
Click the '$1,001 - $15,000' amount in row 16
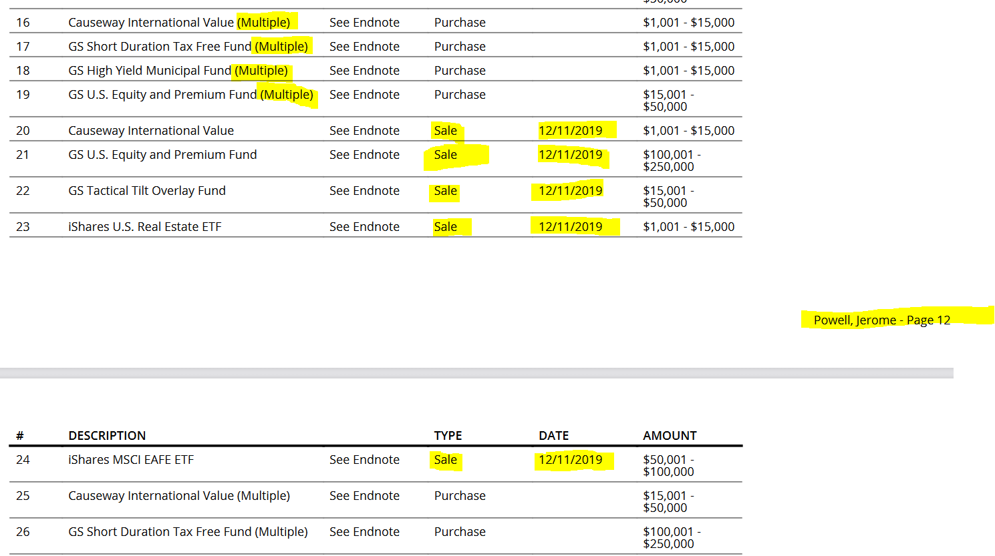pos(688,23)
